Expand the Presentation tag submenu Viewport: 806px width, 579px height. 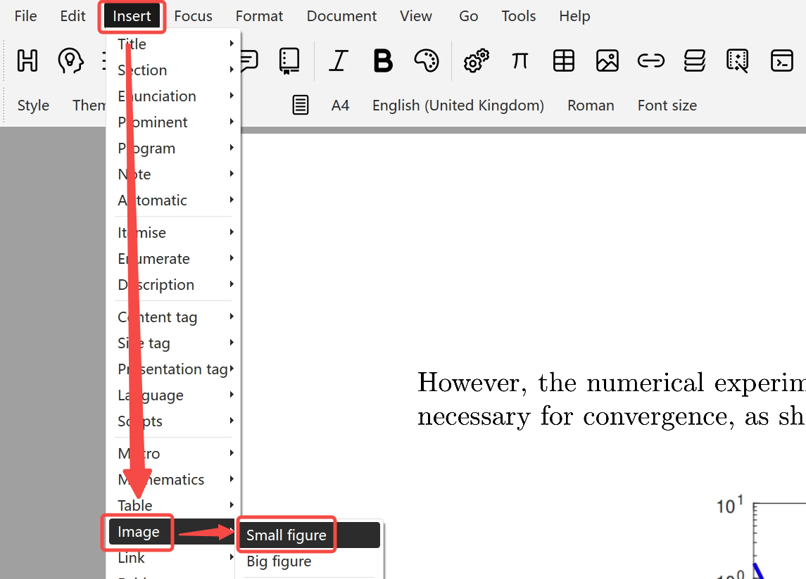pyautogui.click(x=174, y=369)
